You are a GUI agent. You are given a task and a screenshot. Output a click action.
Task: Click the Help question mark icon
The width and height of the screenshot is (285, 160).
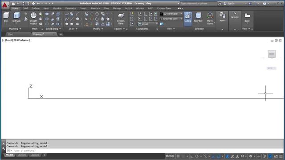[265, 4]
